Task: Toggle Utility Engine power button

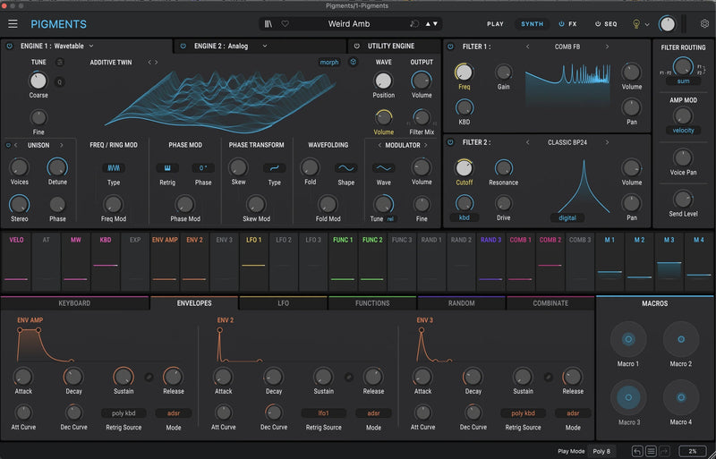Action: tap(357, 47)
